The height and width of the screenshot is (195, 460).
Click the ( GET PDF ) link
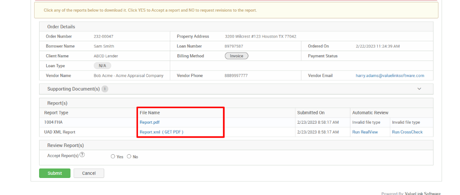click(x=173, y=132)
